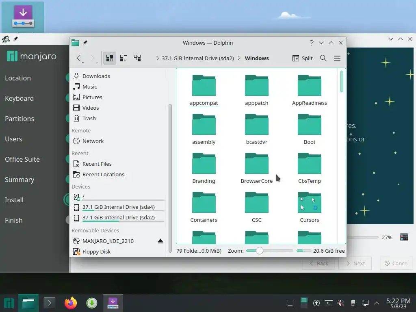Go back in Dolphin navigation
This screenshot has width=416, height=312.
(x=79, y=58)
